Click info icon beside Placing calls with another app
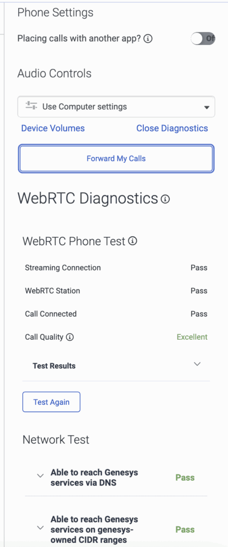This screenshot has height=547, width=228. tap(148, 38)
